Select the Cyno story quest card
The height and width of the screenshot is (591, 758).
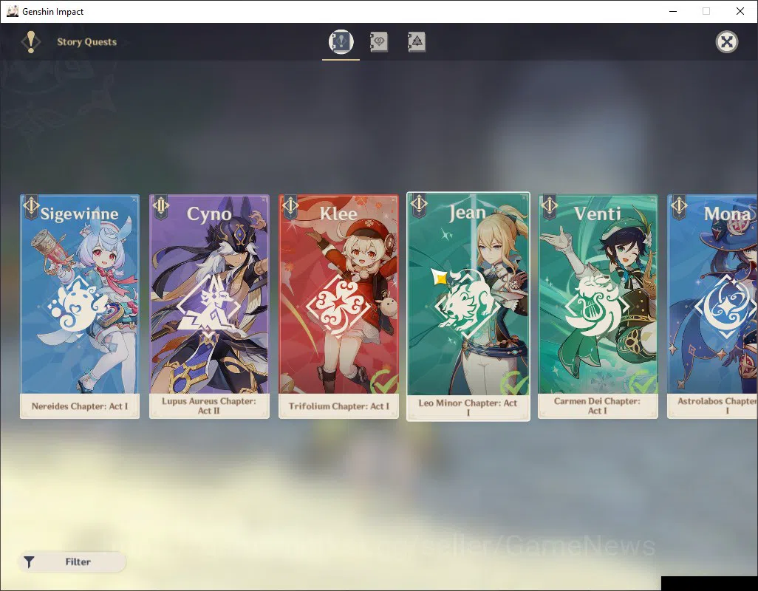point(209,307)
